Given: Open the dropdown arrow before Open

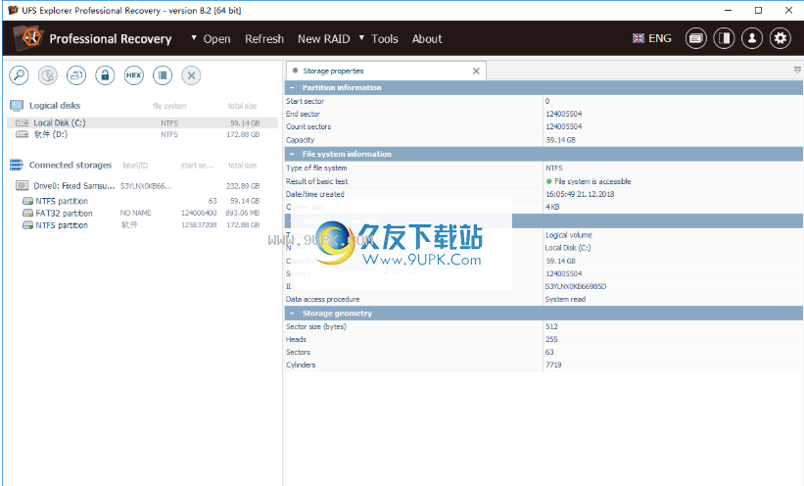Looking at the screenshot, I should click(194, 37).
